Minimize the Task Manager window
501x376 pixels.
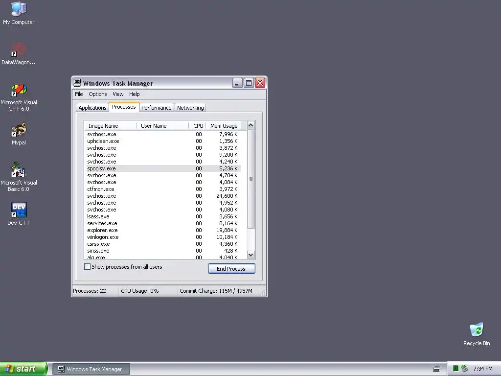click(237, 83)
